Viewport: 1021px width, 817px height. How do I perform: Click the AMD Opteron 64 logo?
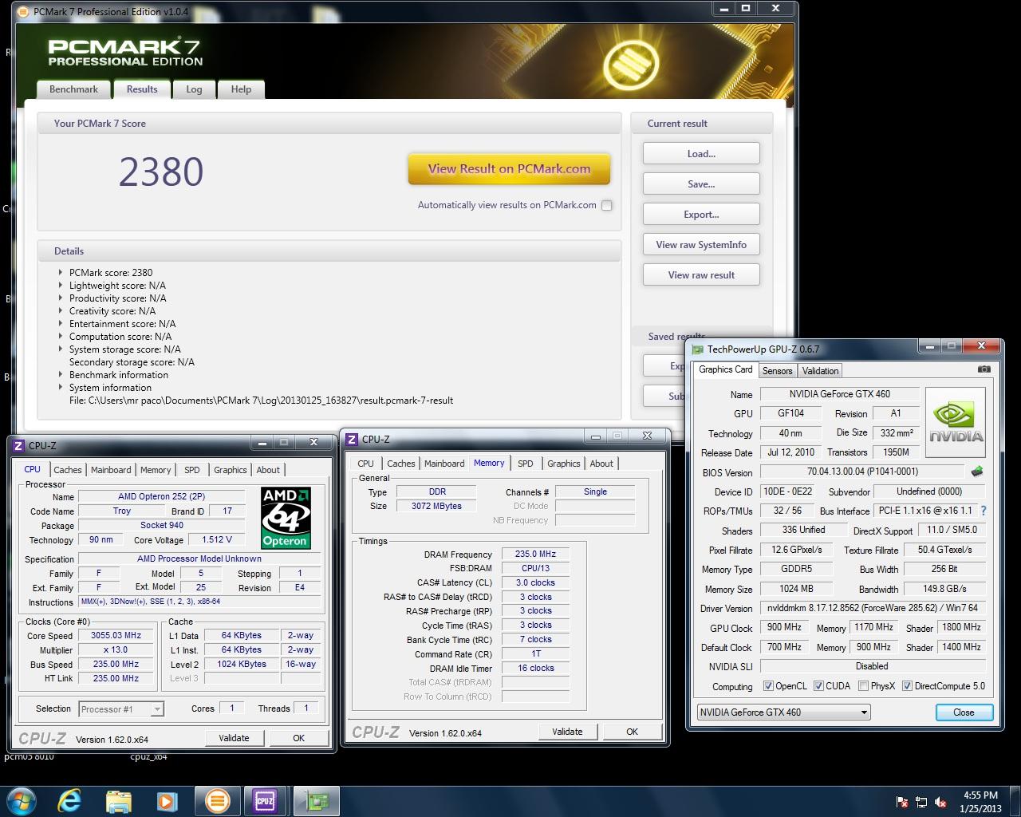point(285,518)
